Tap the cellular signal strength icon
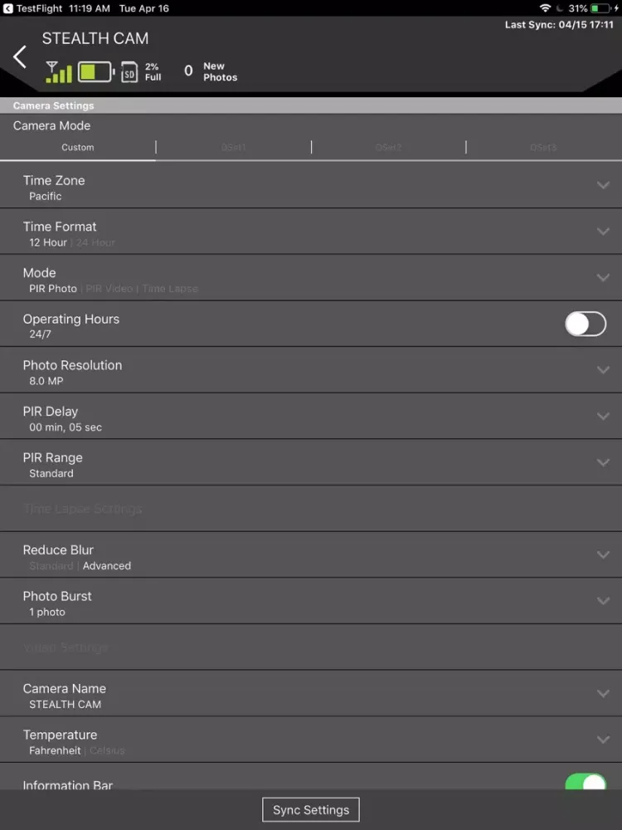Viewport: 622px width, 830px height. tap(58, 72)
